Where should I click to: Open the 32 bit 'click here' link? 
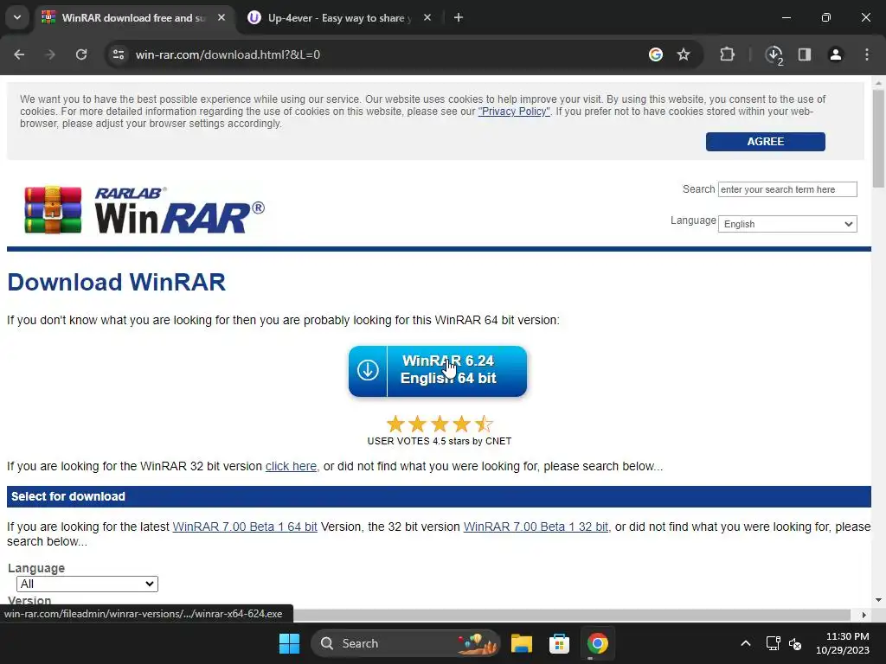(x=291, y=466)
